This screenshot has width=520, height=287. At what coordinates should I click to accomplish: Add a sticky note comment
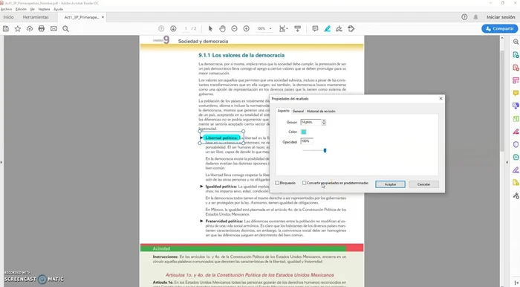coord(315,29)
